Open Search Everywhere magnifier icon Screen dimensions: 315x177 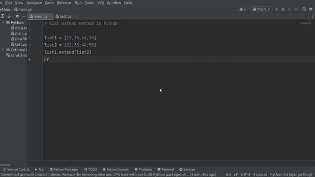click(304, 9)
